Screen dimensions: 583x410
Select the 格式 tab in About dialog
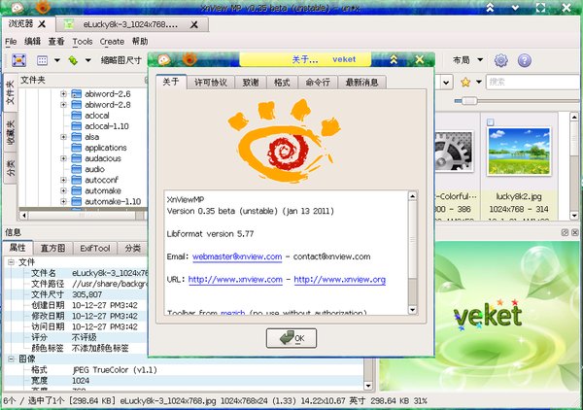pyautogui.click(x=282, y=83)
